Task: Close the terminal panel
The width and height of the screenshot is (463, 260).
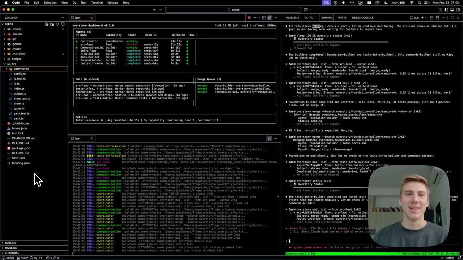Action: coord(458,18)
